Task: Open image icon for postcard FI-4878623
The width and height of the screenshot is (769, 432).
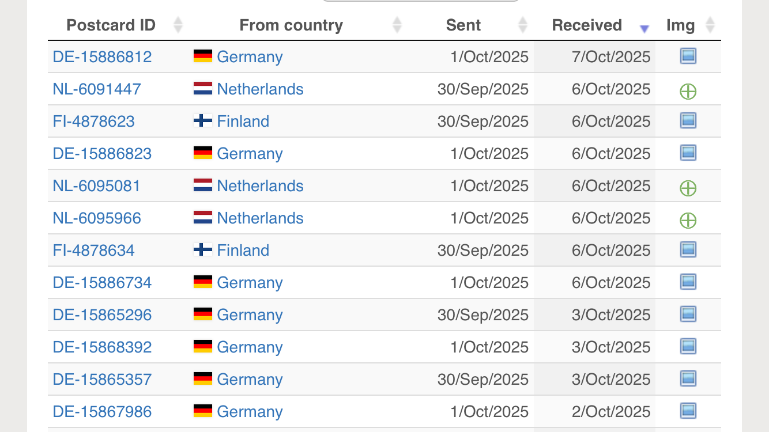Action: (x=688, y=121)
